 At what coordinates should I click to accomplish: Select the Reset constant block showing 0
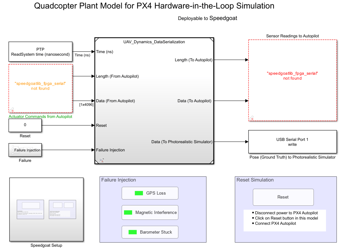click(x=25, y=125)
